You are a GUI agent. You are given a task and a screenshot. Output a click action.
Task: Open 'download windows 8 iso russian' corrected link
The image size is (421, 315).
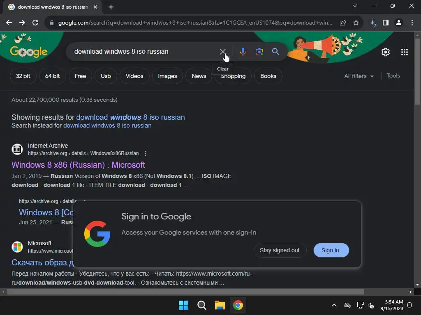[x=130, y=117]
